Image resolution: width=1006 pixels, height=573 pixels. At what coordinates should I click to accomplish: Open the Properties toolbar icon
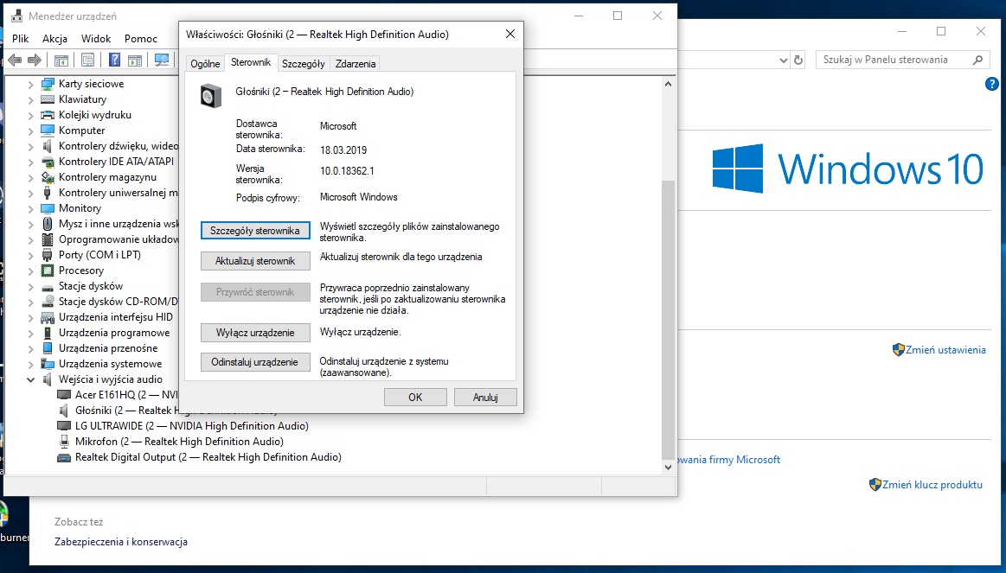pos(87,60)
